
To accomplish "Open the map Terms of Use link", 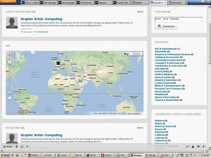I will pyautogui.click(x=133, y=113).
